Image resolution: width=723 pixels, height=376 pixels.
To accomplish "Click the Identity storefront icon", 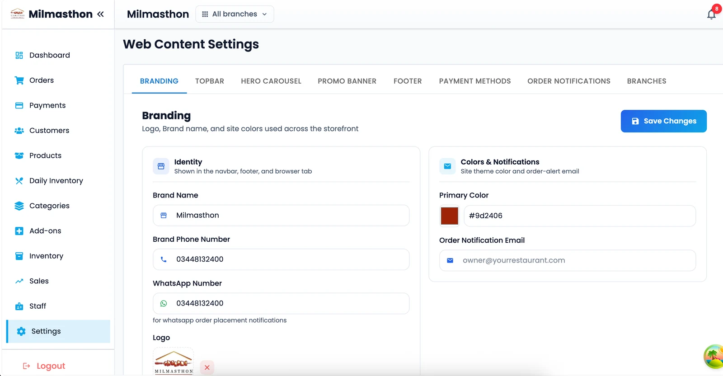I will tap(161, 166).
